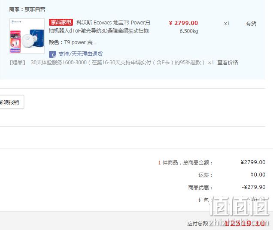Click the 商家：京东自营 merchant heading
This screenshot has height=230, width=273.
click(27, 9)
